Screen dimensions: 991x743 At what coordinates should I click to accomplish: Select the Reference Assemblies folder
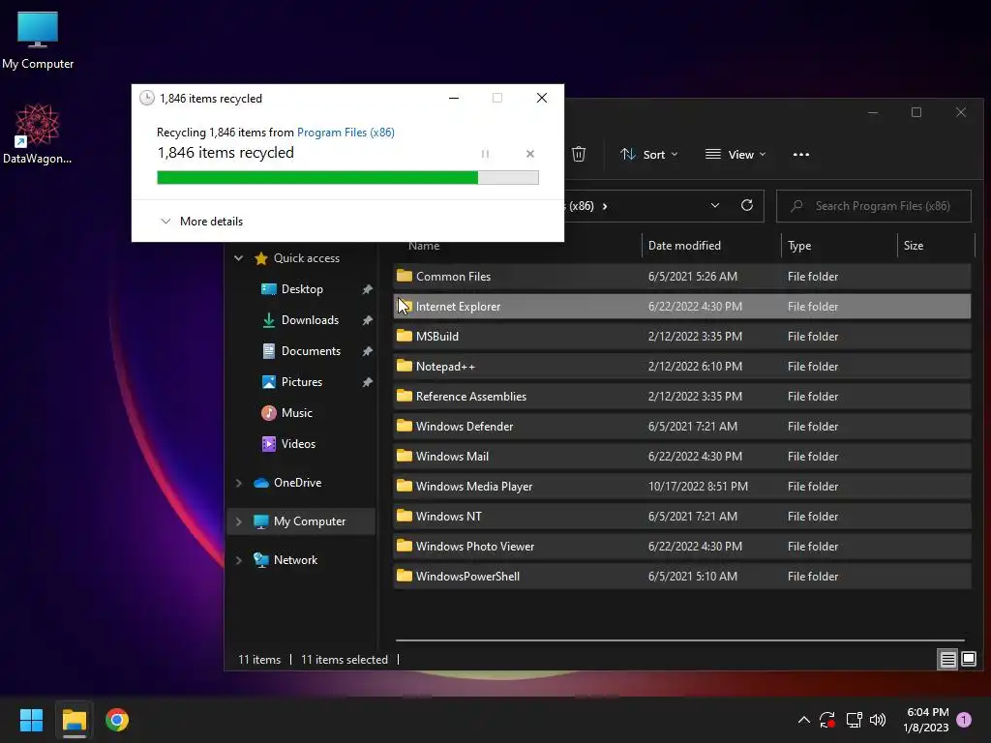(x=682, y=396)
